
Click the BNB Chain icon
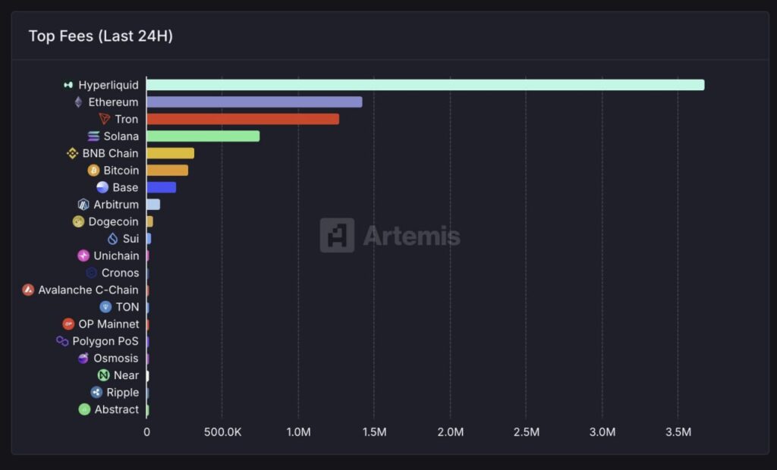pyautogui.click(x=73, y=153)
